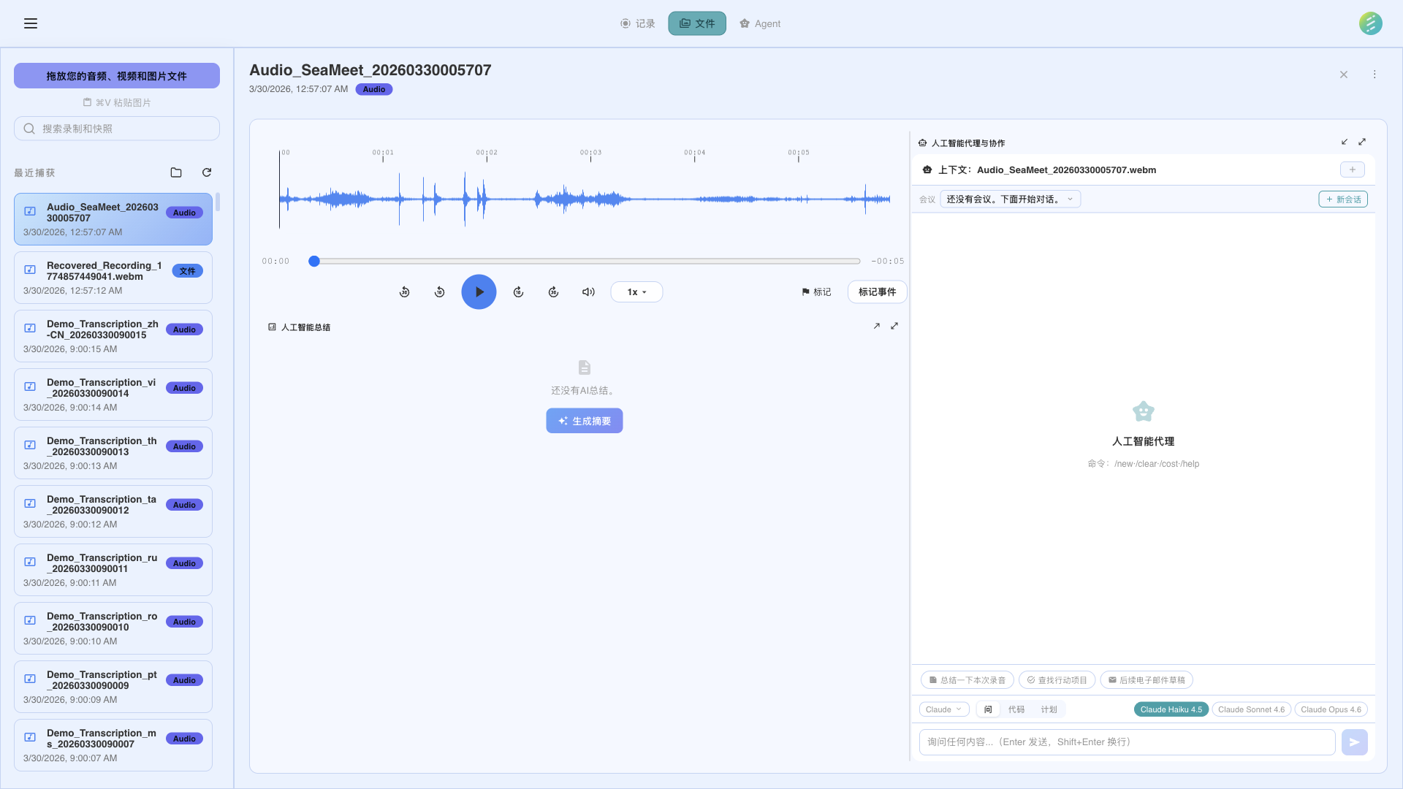Switch to the 记录 tab
The height and width of the screenshot is (789, 1403).
[x=637, y=23]
